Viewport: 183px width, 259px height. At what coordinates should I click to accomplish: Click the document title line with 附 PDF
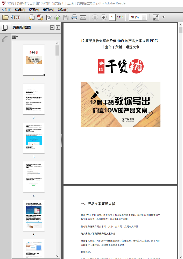pos(120,41)
